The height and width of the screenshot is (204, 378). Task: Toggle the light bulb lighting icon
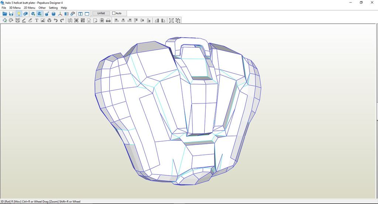click(x=19, y=14)
